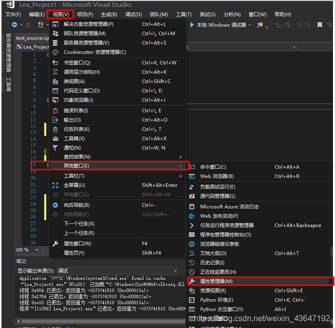Click the Bookmark window icon
Viewport: 335px width, 328px height.
[x=55, y=63]
